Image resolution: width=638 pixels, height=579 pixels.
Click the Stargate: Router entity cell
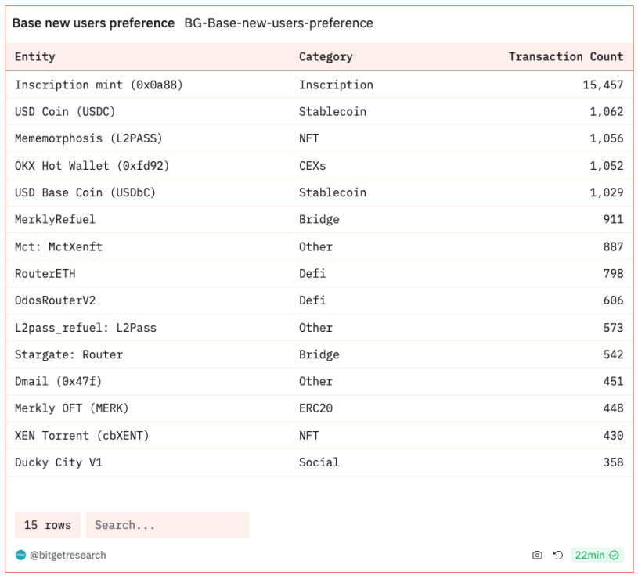69,354
